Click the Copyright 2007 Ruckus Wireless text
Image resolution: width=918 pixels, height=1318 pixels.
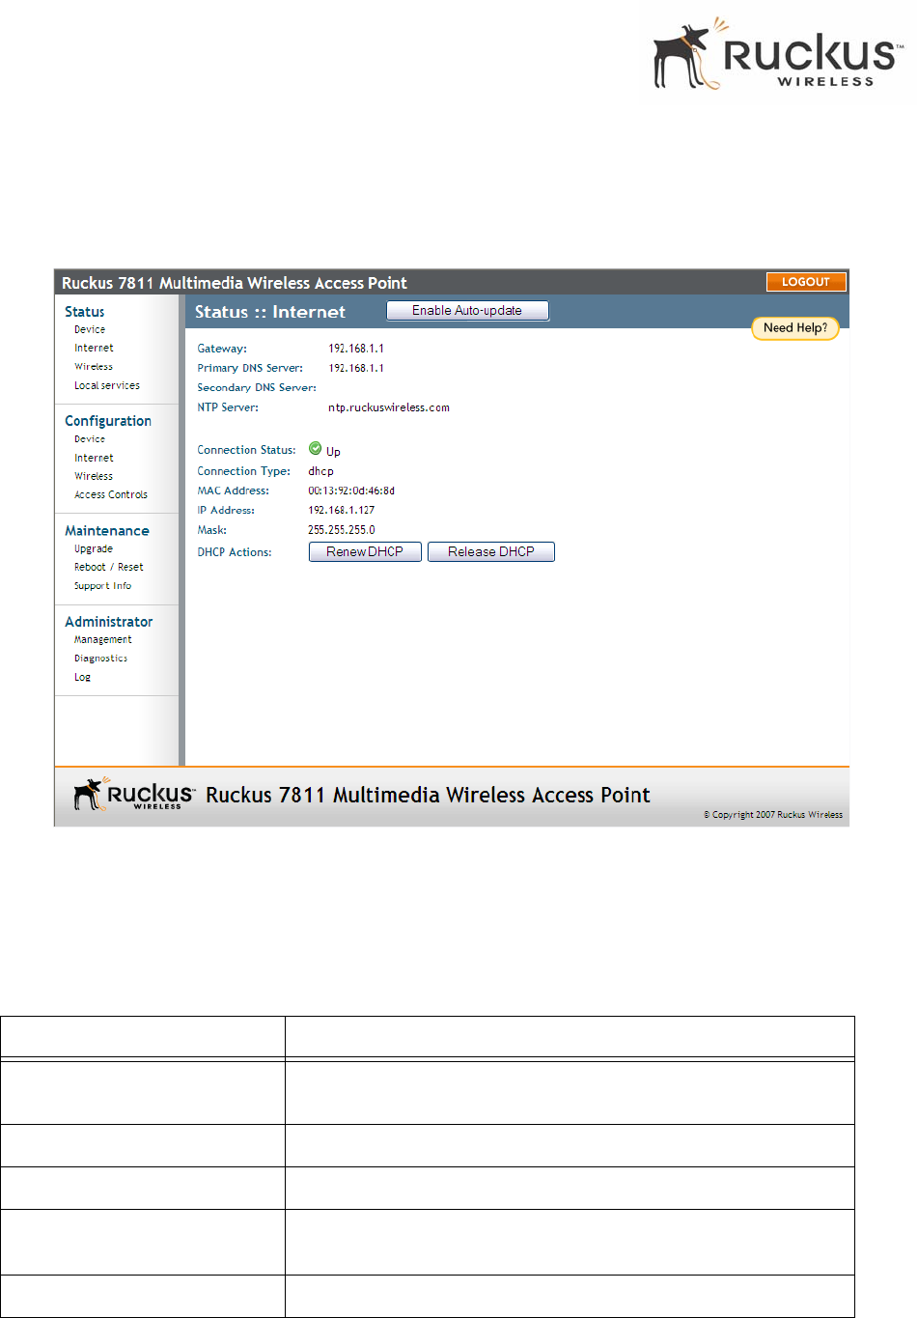pos(773,815)
